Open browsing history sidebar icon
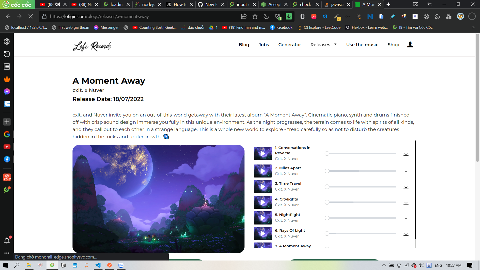480x270 pixels. 7,54
